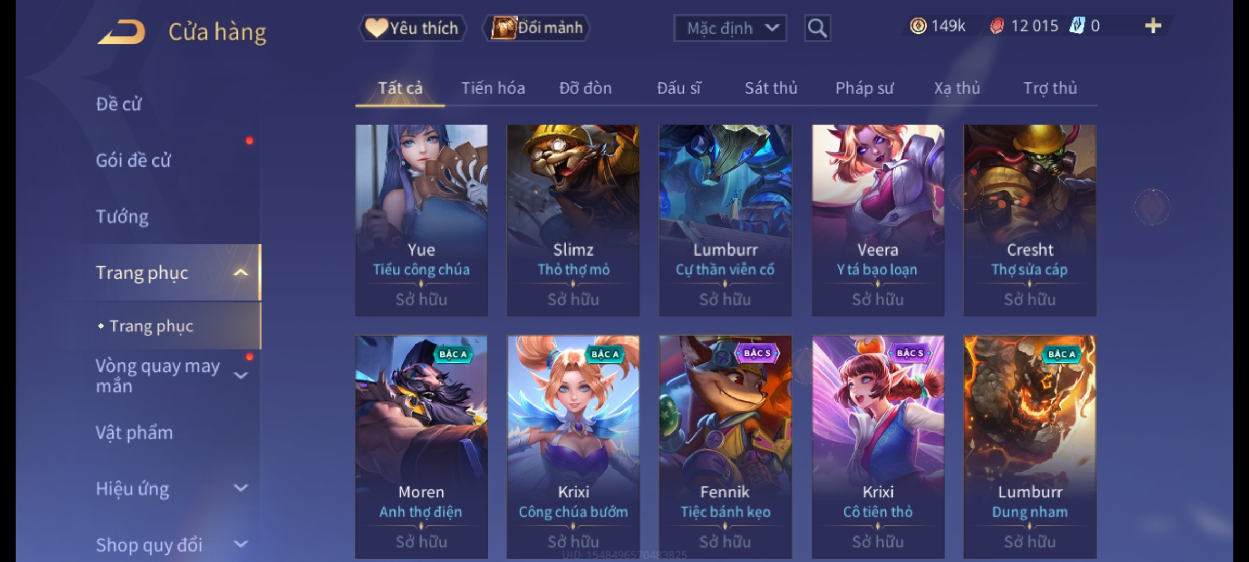
Task: Switch to the Sát thủ tab
Action: [771, 88]
